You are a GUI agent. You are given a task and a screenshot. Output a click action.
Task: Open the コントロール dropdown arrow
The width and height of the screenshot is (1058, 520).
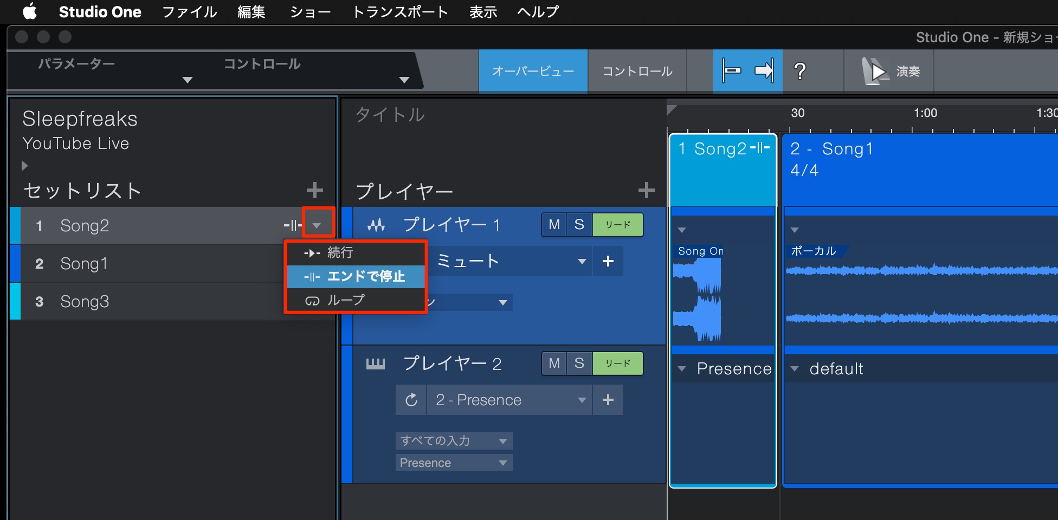[404, 80]
